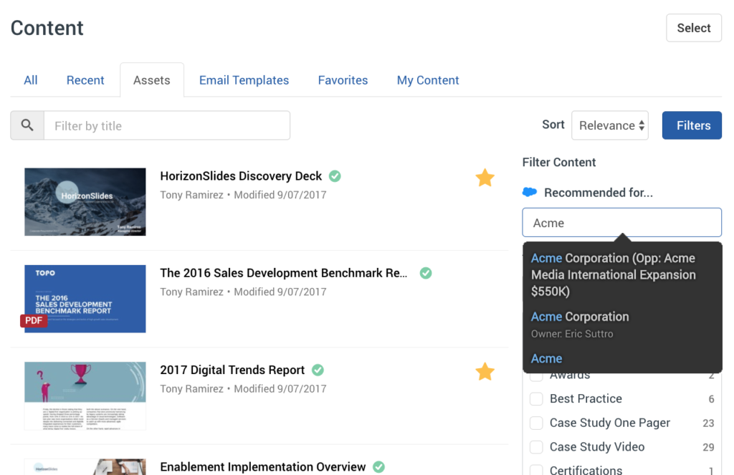Check the Certifications checkbox
734x475 pixels.
pos(535,470)
